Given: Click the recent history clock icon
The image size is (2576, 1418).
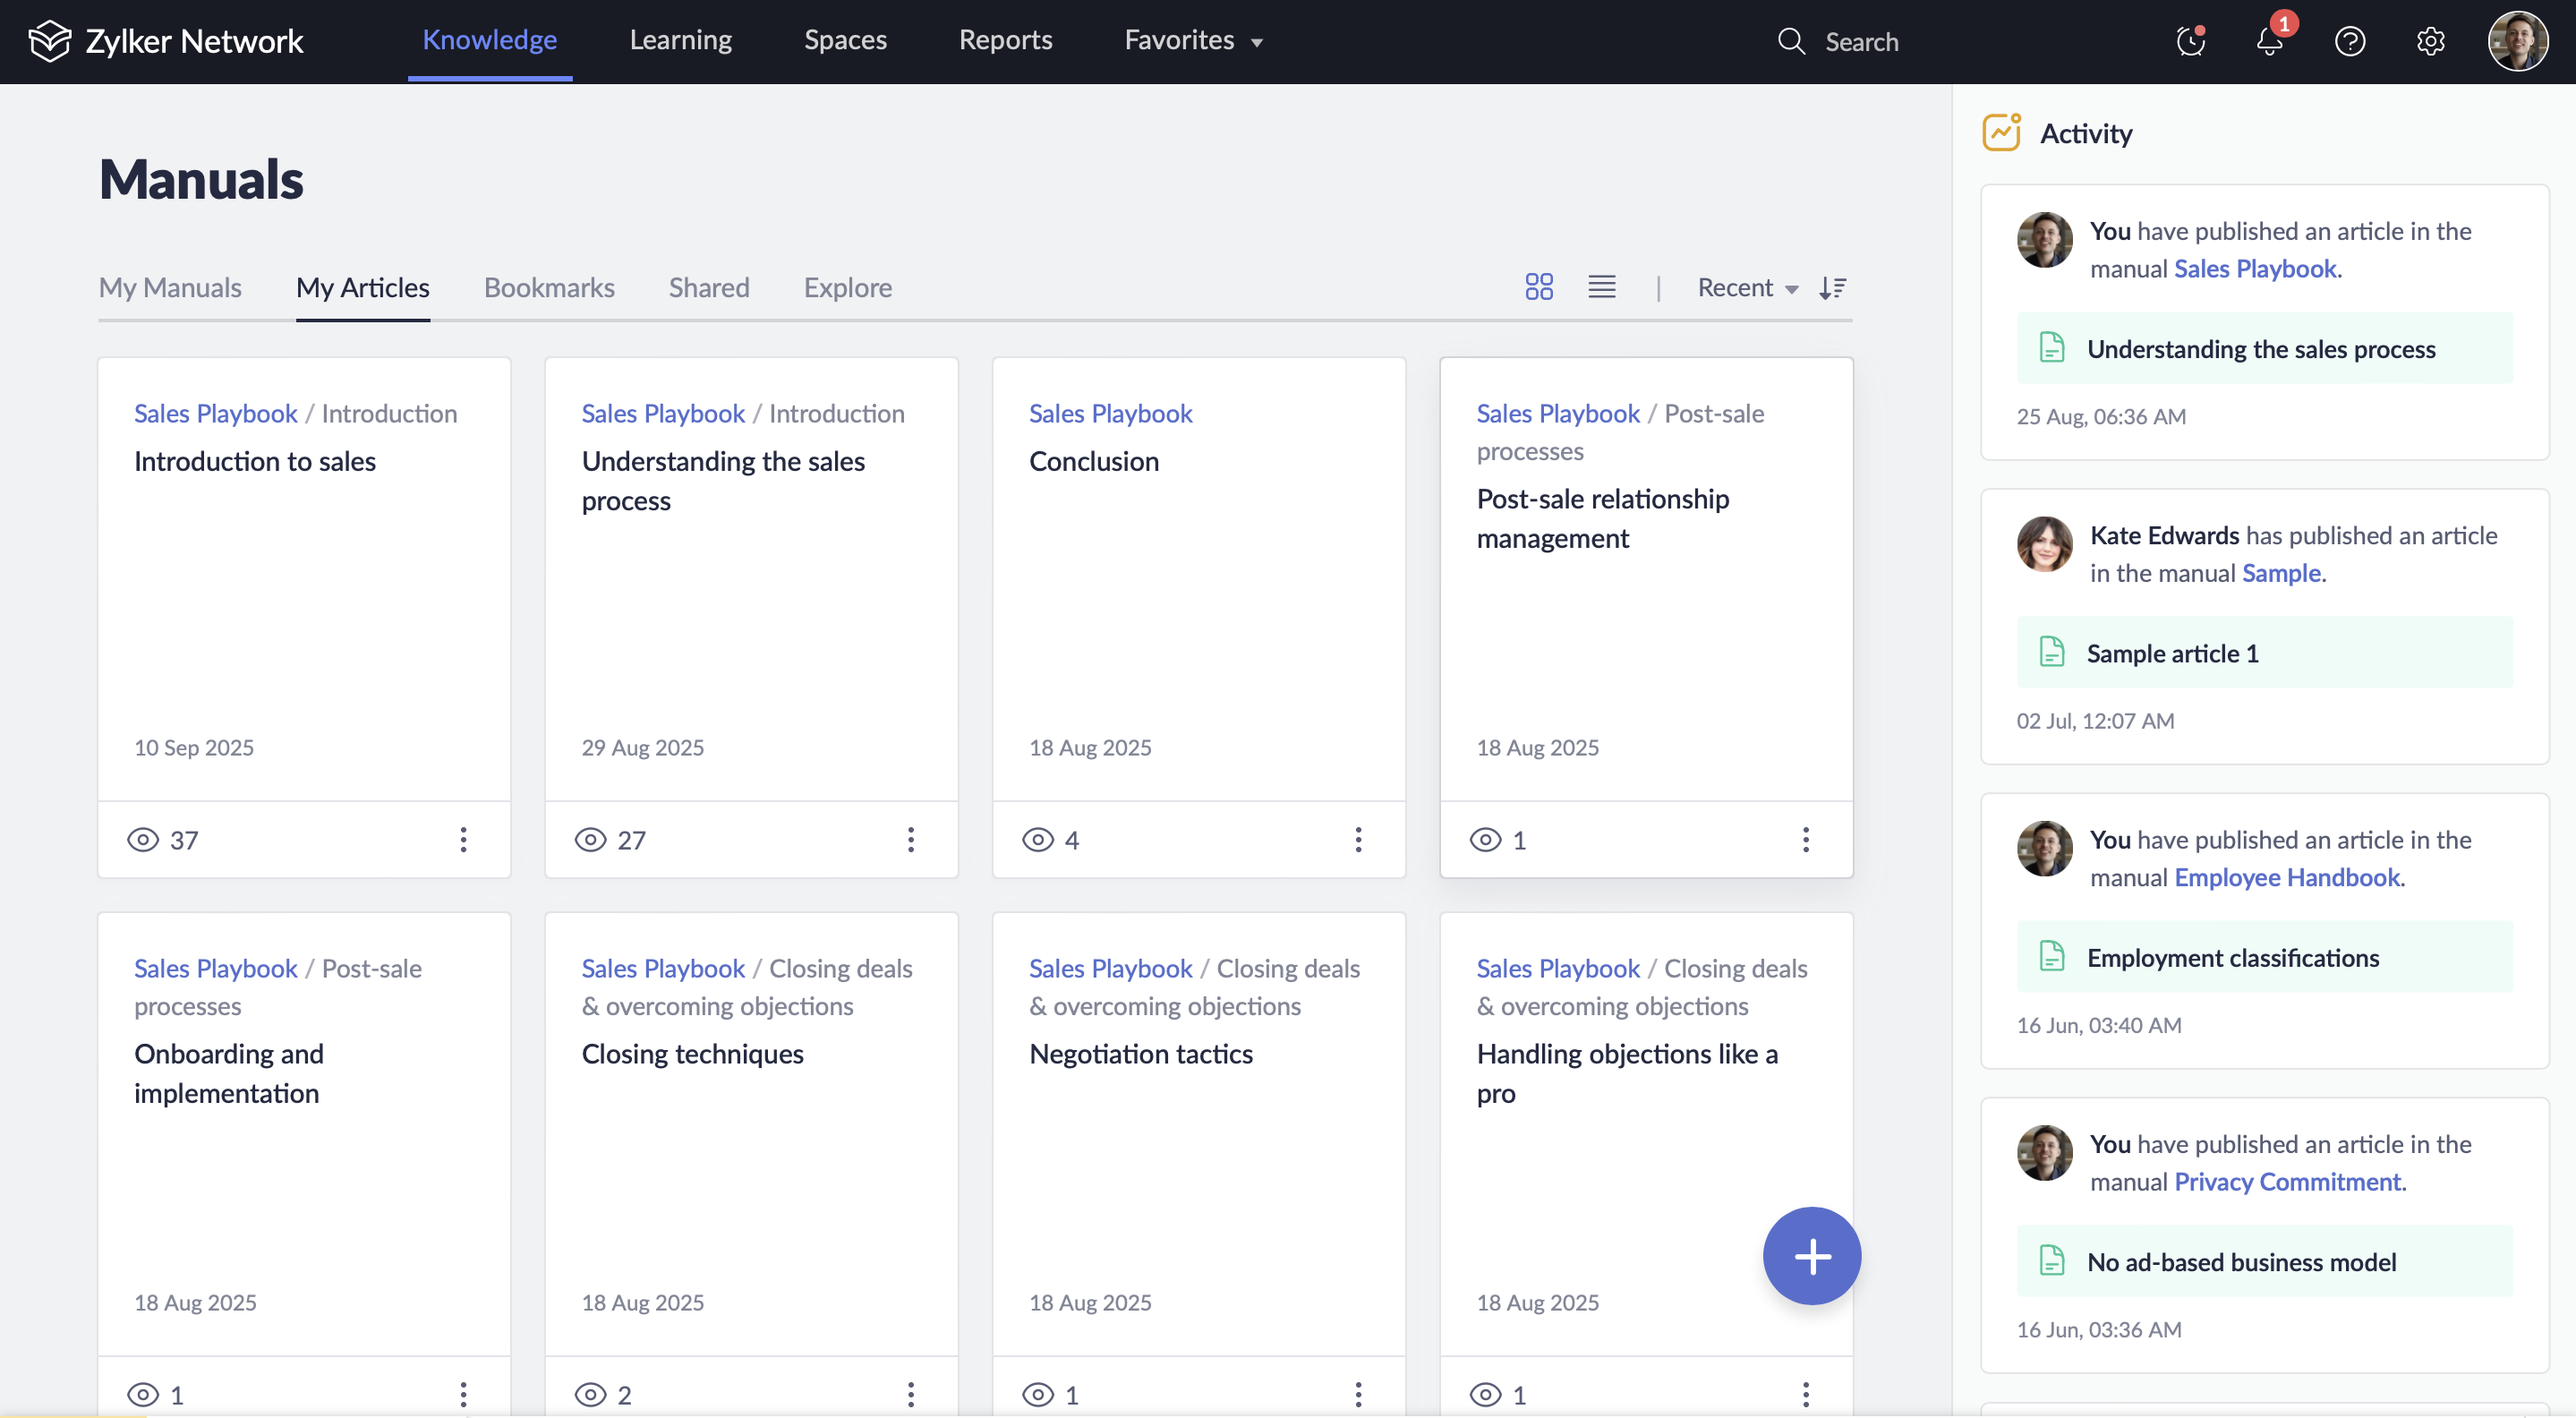Looking at the screenshot, I should pyautogui.click(x=2190, y=41).
